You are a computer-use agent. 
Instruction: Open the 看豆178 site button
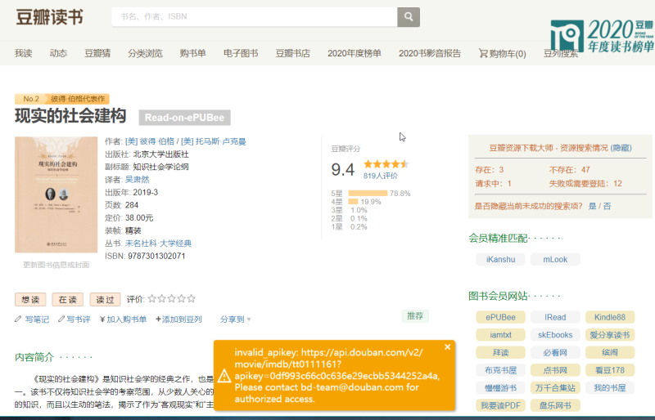610,370
